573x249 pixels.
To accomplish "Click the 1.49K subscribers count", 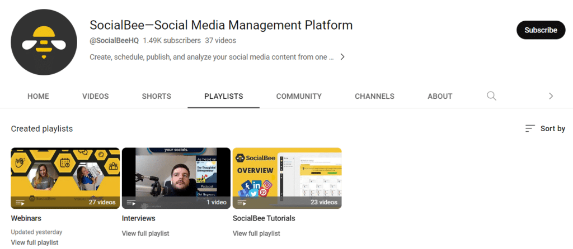I will 172,40.
